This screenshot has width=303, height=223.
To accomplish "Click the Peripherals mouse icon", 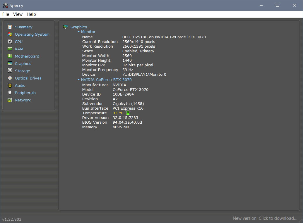I will [x=10, y=93].
